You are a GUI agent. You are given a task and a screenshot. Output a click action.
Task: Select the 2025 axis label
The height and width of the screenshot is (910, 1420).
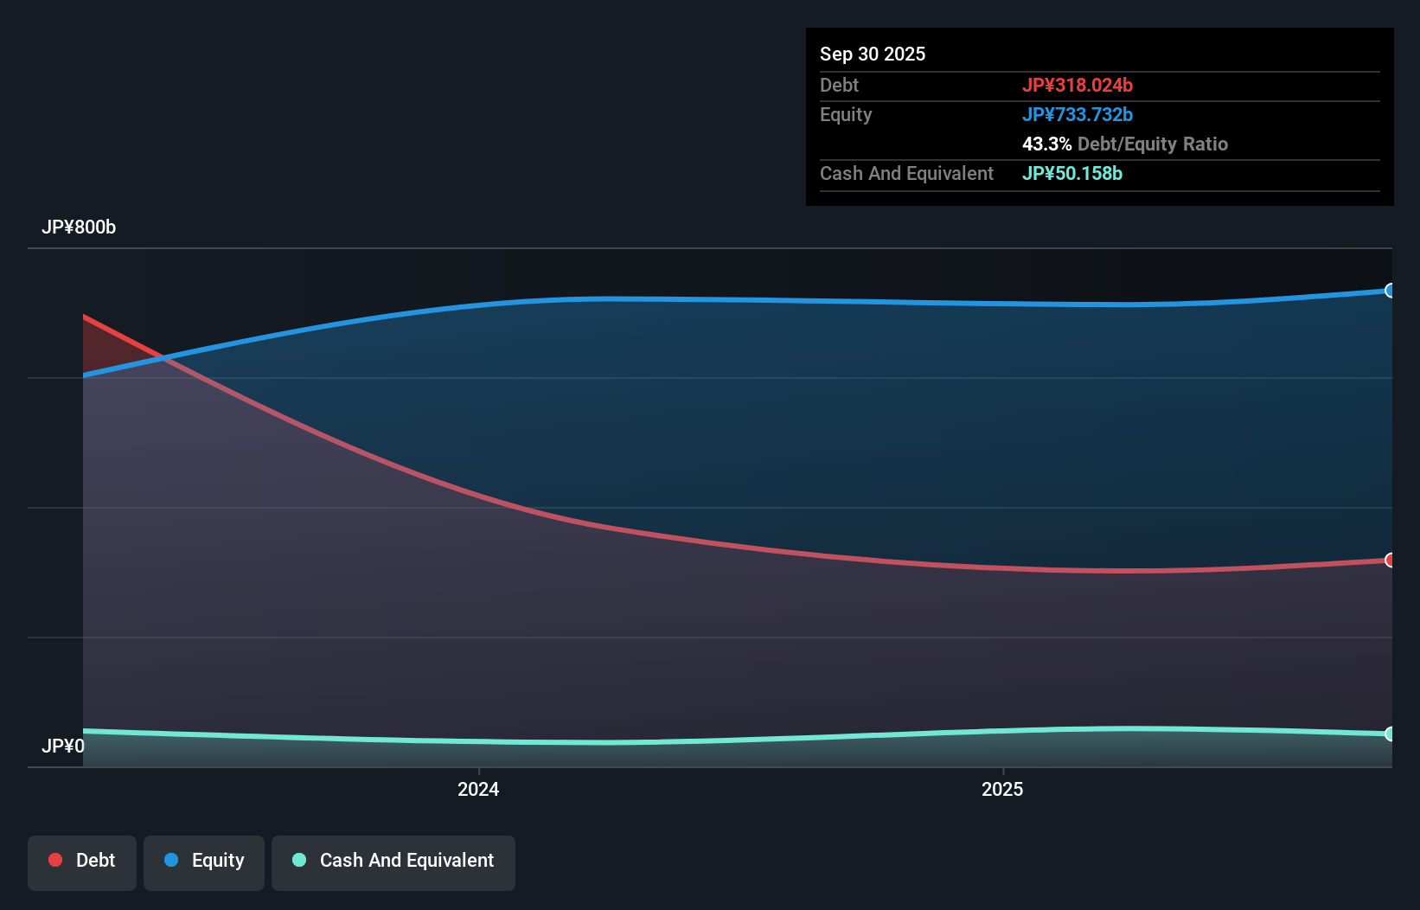[1002, 788]
